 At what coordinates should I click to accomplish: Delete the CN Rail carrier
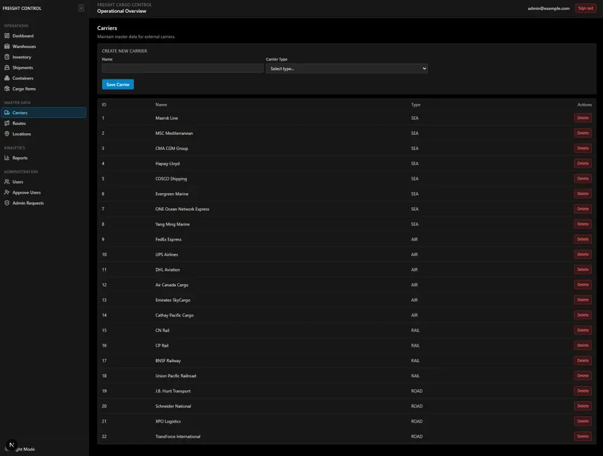coord(582,330)
